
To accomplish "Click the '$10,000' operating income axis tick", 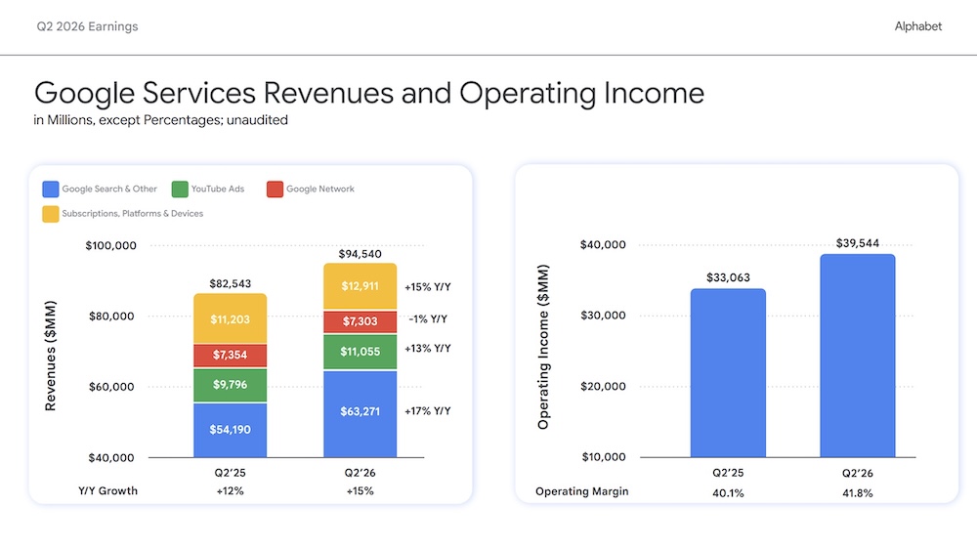I will tap(604, 457).
